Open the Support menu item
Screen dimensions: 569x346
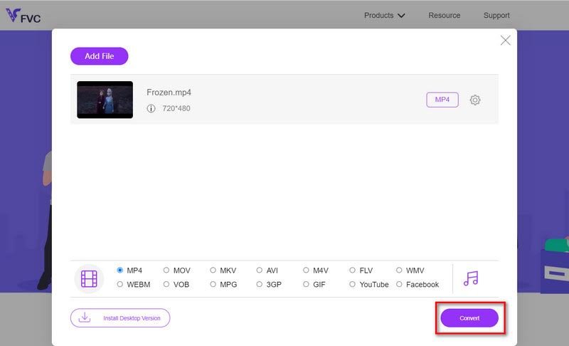[x=496, y=15]
